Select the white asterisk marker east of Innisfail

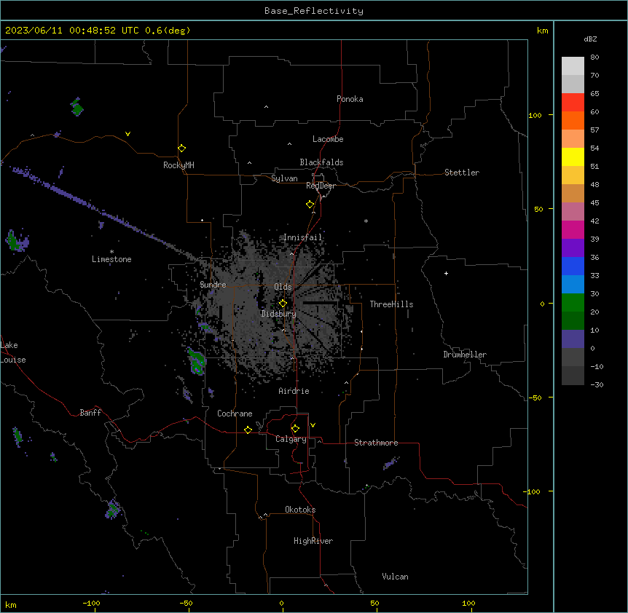[x=366, y=221]
